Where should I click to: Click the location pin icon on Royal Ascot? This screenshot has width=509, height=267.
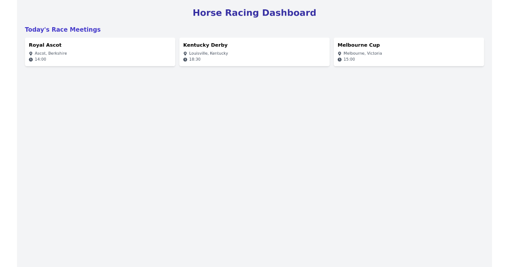30,53
